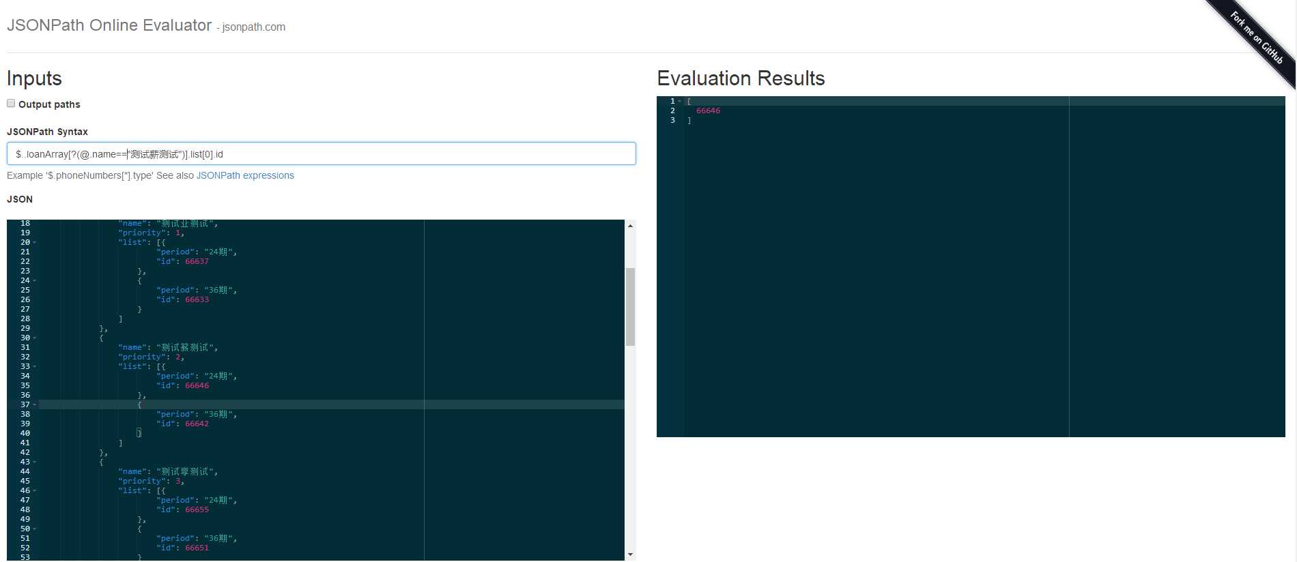Image resolution: width=1297 pixels, height=562 pixels.
Task: Click the jsonpath.com subtitle text
Action: point(254,27)
